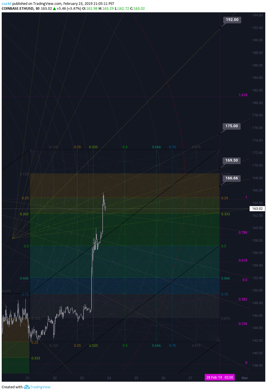Click date 27 on the time axis
Image resolution: width=267 pixels, height=392 pixels.
tap(190, 378)
